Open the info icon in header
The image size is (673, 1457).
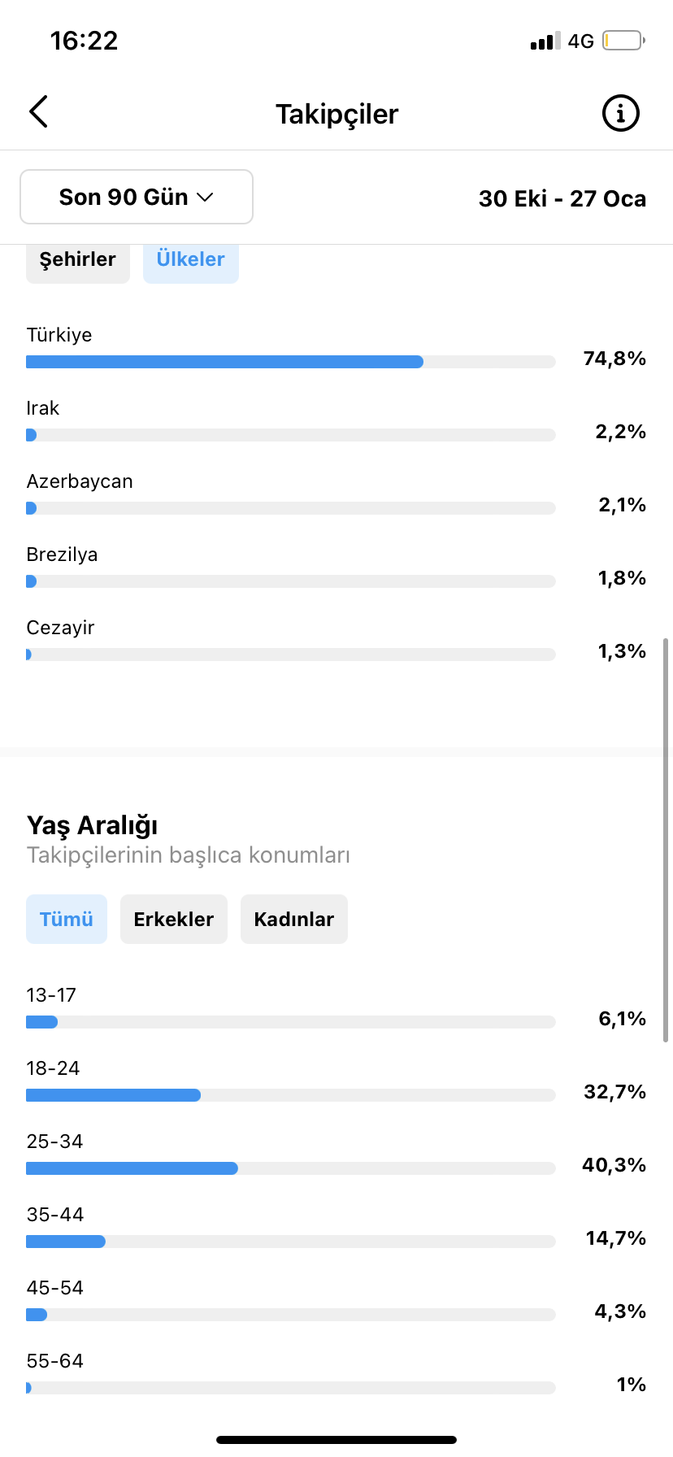click(x=621, y=113)
